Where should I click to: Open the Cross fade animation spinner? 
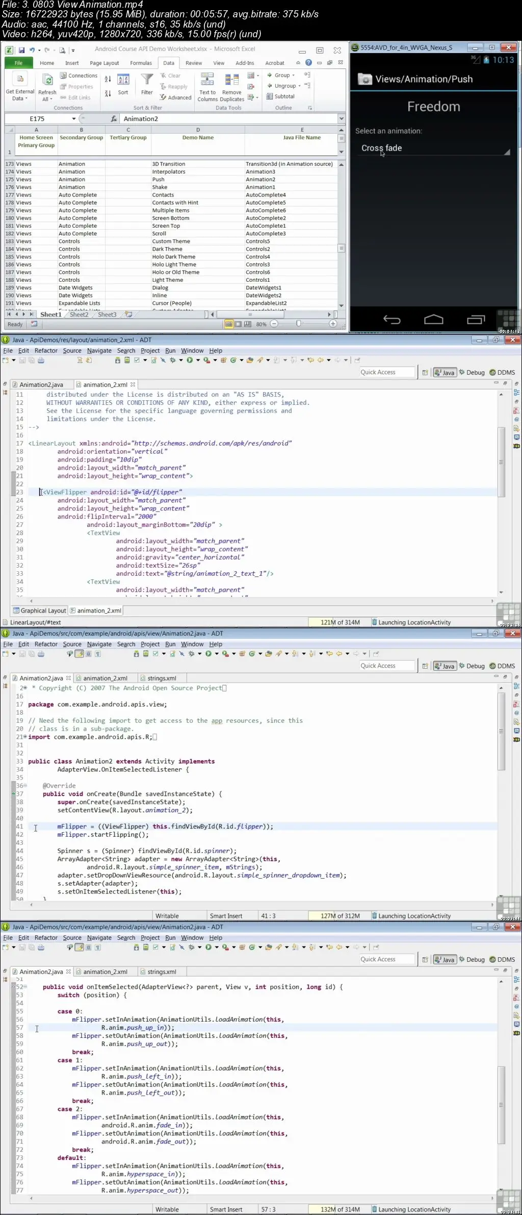pyautogui.click(x=433, y=148)
